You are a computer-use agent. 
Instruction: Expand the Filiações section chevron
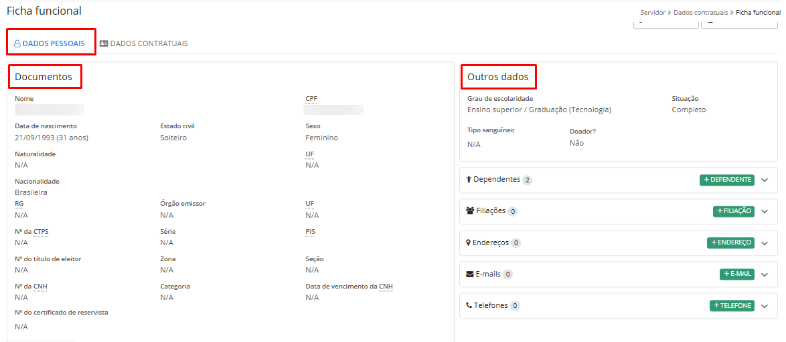pos(765,212)
